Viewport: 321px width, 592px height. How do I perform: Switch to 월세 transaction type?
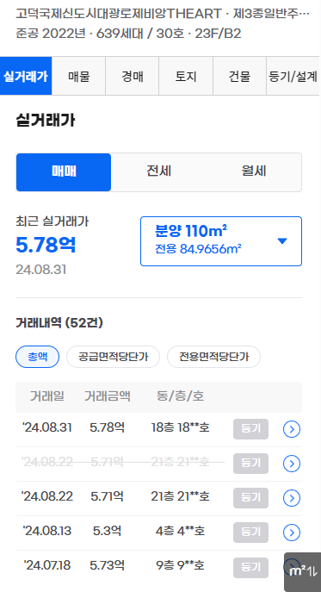(254, 172)
